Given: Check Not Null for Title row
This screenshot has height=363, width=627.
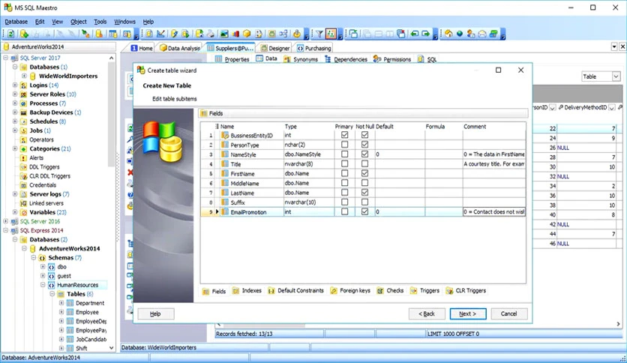Looking at the screenshot, I should click(364, 164).
